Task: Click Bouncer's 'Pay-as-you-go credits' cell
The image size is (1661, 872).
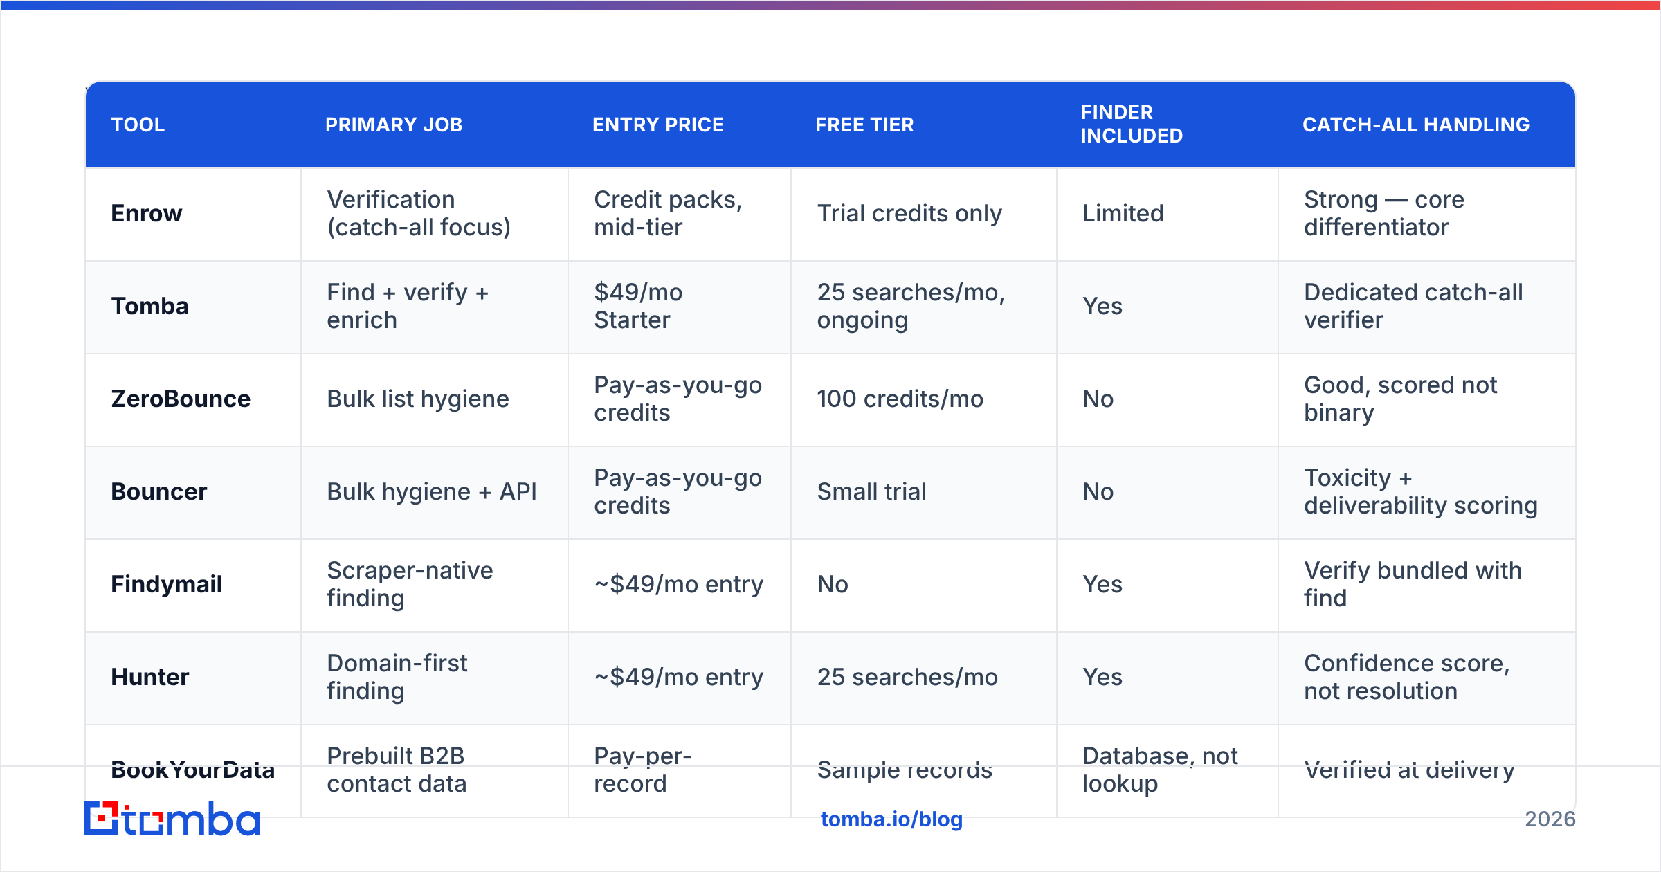Action: pyautogui.click(x=678, y=491)
